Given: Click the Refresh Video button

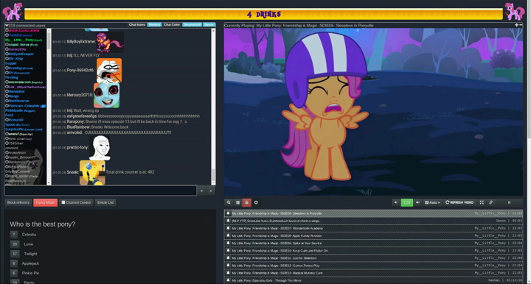Looking at the screenshot, I should click(459, 202).
